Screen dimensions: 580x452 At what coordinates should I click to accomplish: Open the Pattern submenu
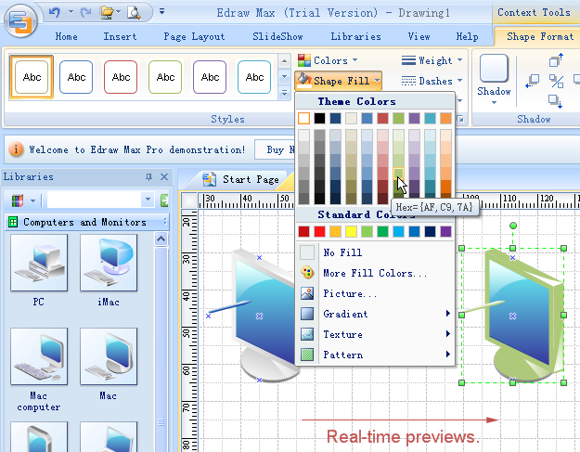pyautogui.click(x=376, y=355)
